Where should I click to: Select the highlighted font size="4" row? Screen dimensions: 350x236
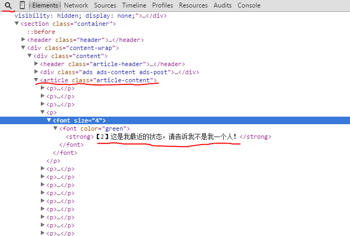pos(175,120)
